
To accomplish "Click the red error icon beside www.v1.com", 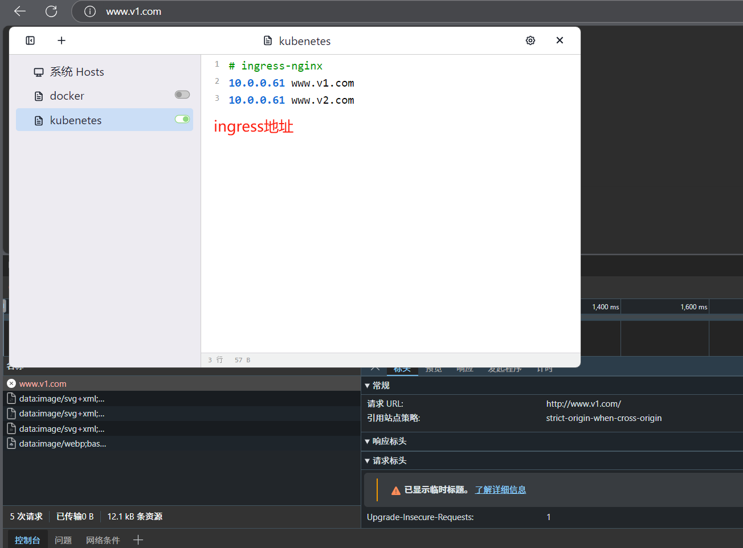I will click(11, 383).
